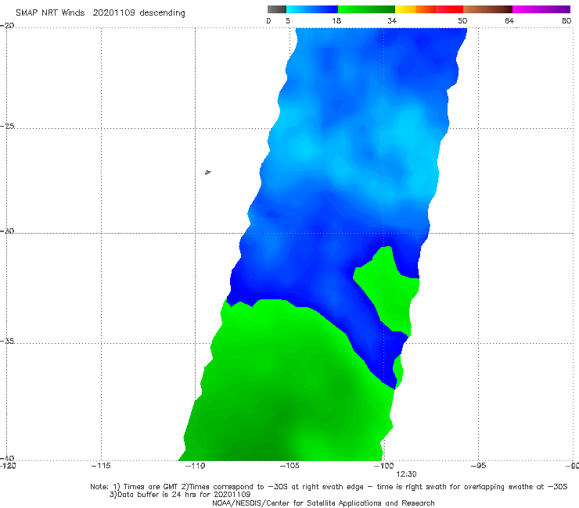Click the yellow-orange segment of color bar
Viewport: 579px width, 508px height.
(415, 9)
